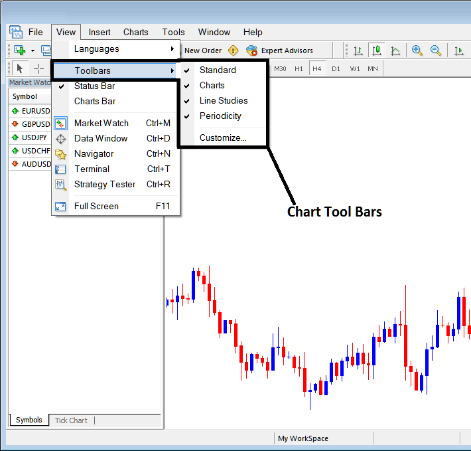Select EURUSD in Market Watch list

pos(35,111)
